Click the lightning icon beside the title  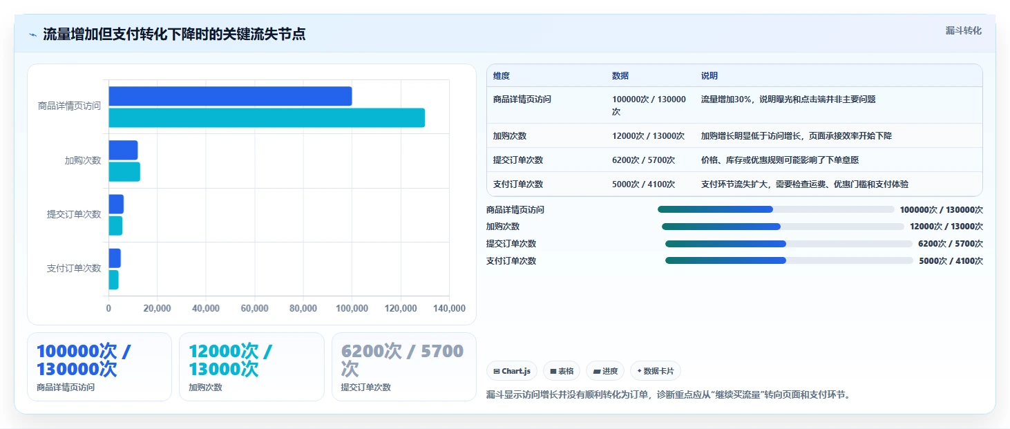[x=32, y=35]
